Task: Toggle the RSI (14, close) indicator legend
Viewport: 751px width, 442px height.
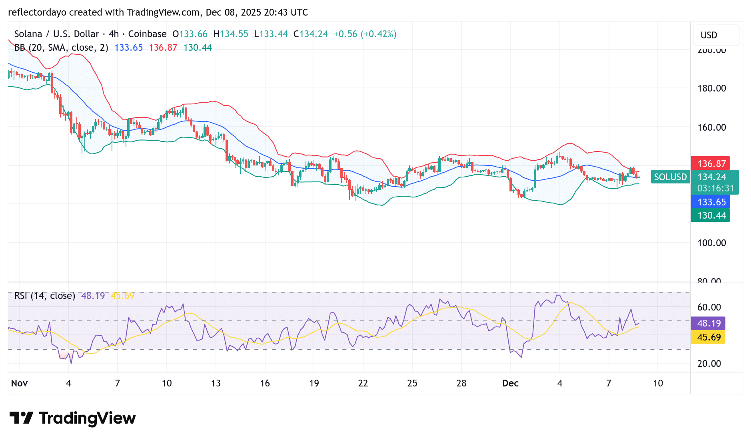Action: [x=44, y=296]
